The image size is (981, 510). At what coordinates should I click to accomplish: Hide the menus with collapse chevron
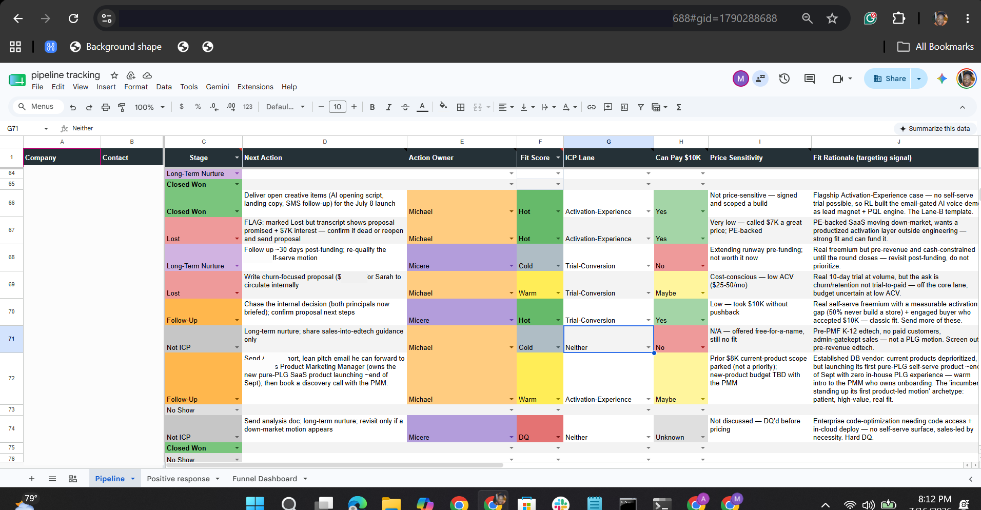click(x=963, y=107)
